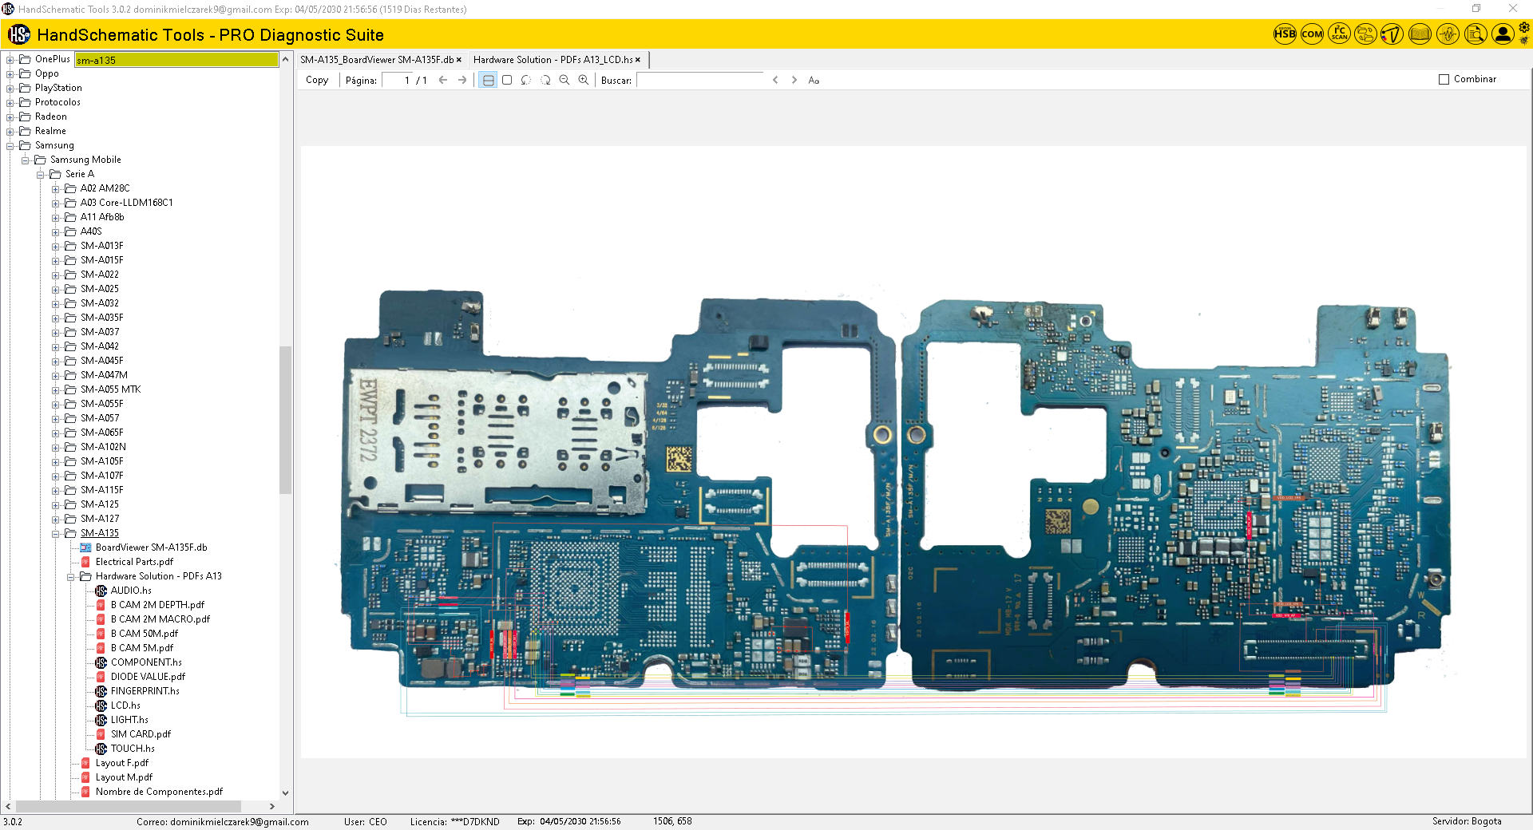Open DIODE VALUE.pdf
Image resolution: width=1533 pixels, height=830 pixels.
tap(148, 677)
